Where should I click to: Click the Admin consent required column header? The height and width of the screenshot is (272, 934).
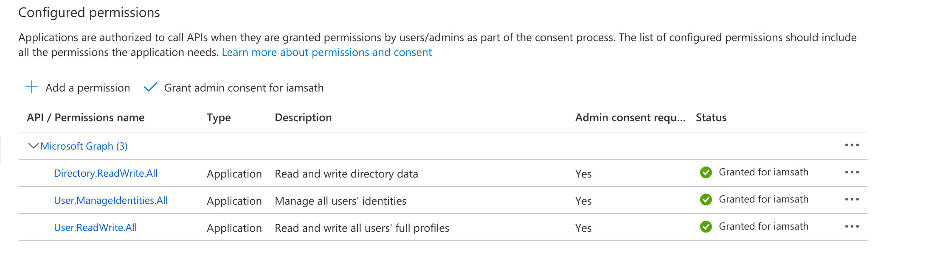coord(630,117)
